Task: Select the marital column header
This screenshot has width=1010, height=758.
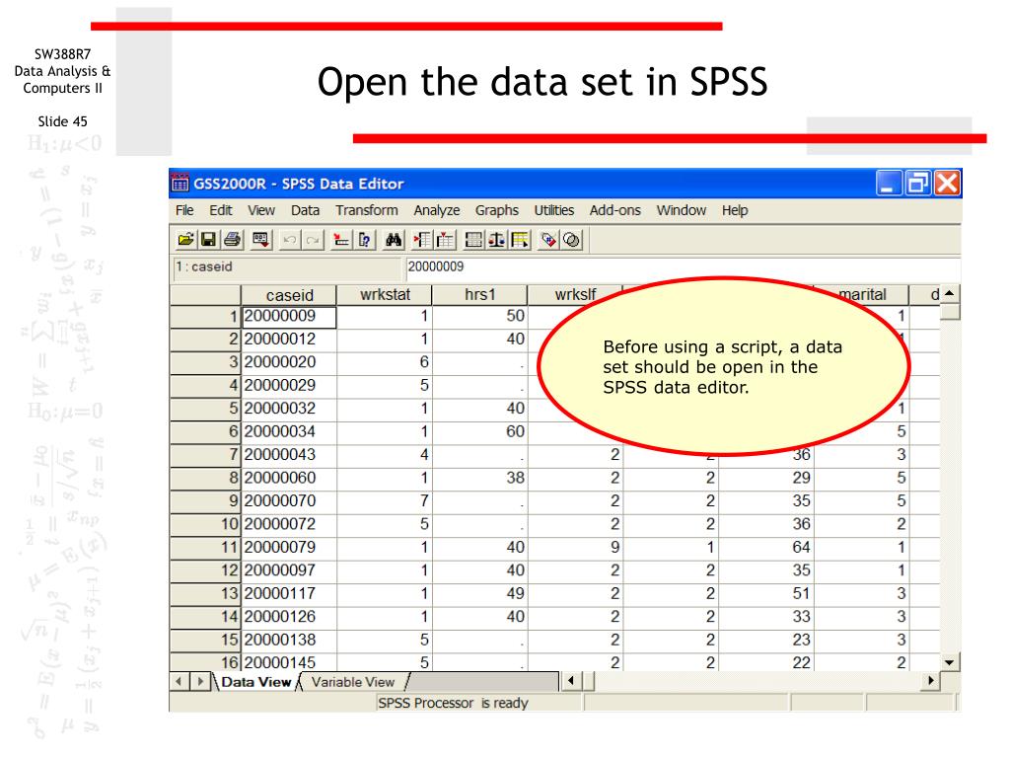Action: pyautogui.click(x=862, y=294)
